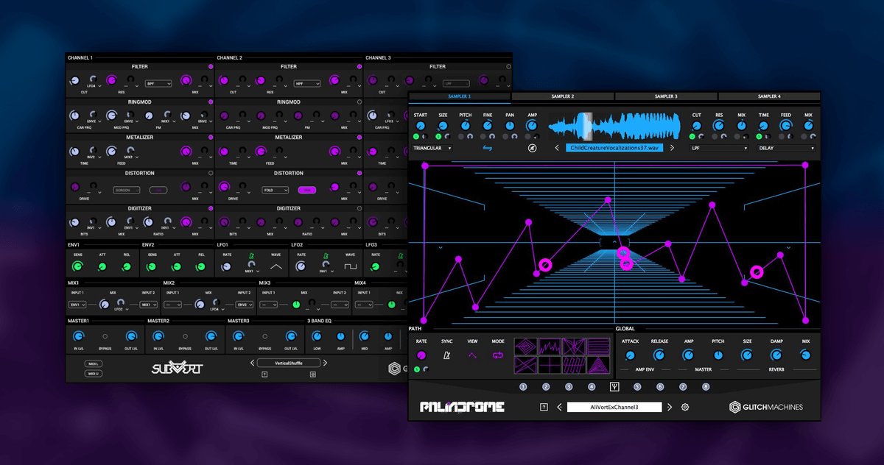Click the PATH mode loop icon

pyautogui.click(x=498, y=355)
